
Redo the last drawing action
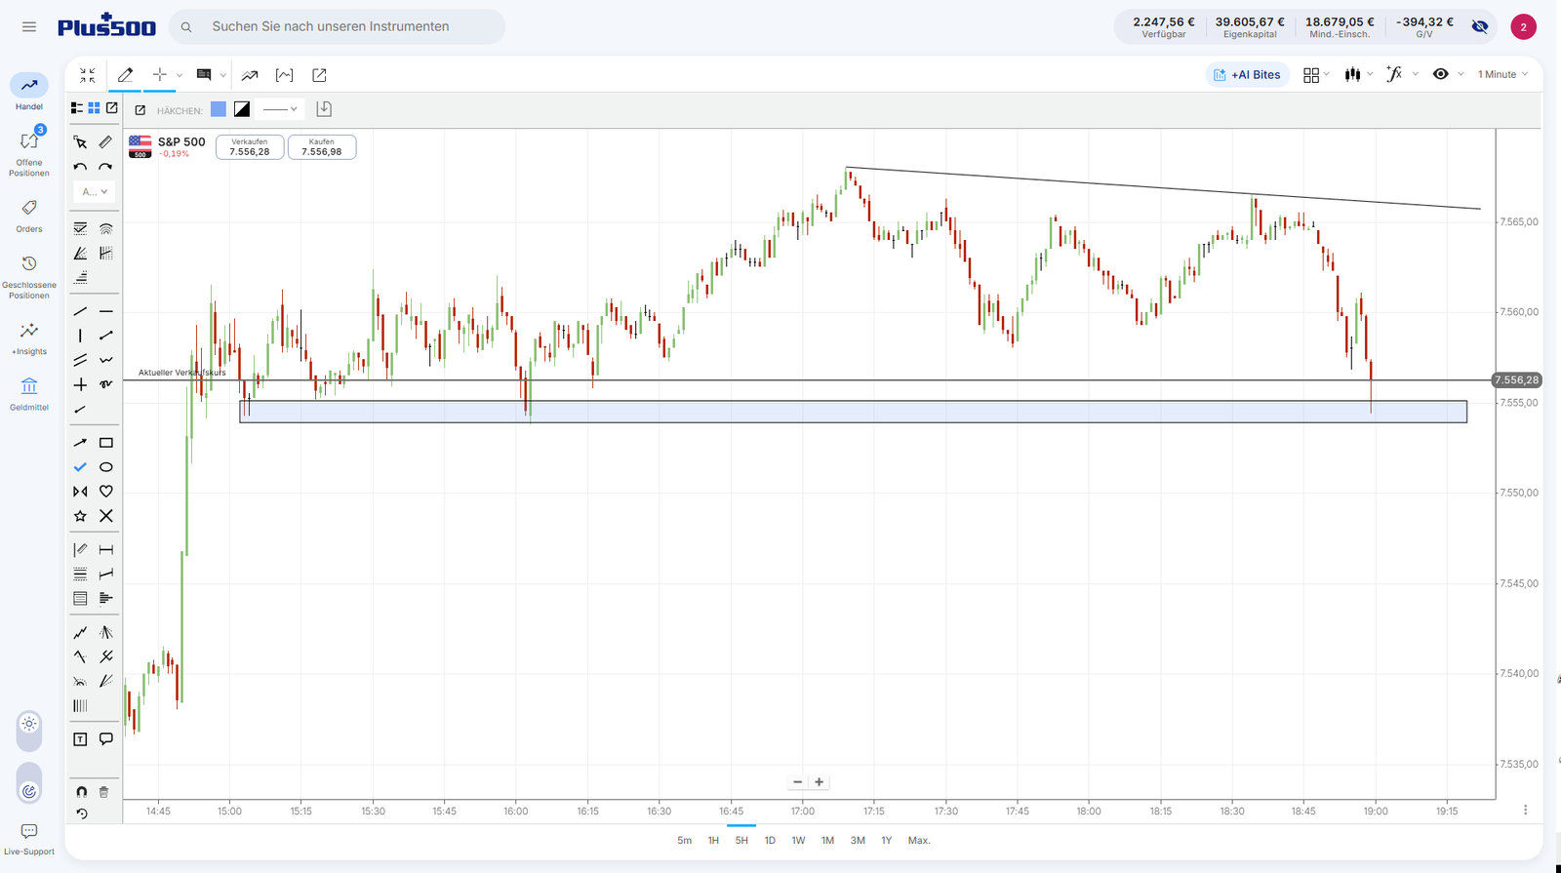106,167
